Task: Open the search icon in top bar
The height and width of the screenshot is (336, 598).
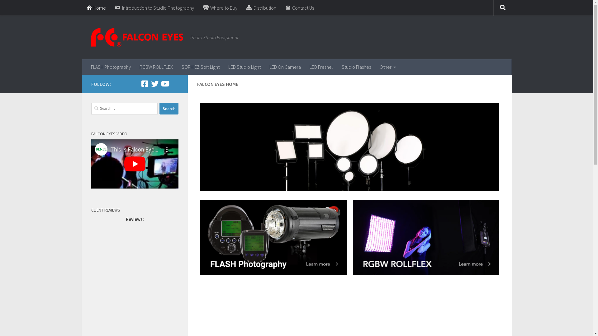Action: (502, 8)
